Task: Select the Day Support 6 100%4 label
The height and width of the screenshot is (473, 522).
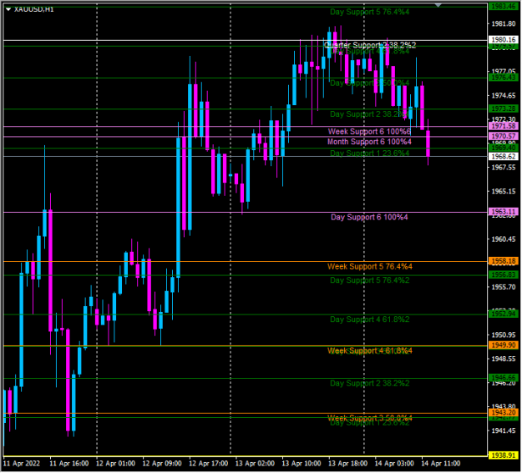Action: tap(369, 217)
